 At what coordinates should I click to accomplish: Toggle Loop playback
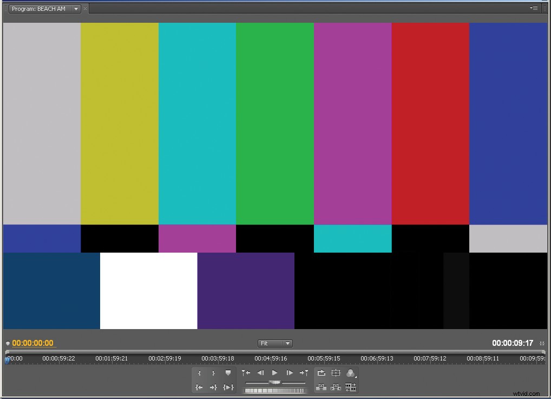[321, 372]
